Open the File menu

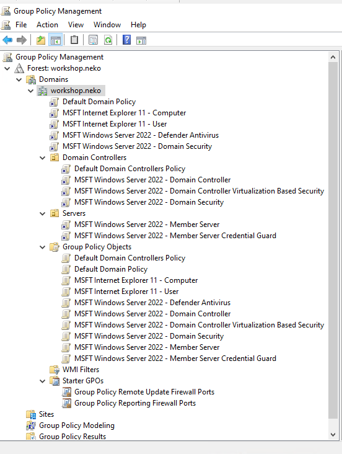click(x=21, y=25)
